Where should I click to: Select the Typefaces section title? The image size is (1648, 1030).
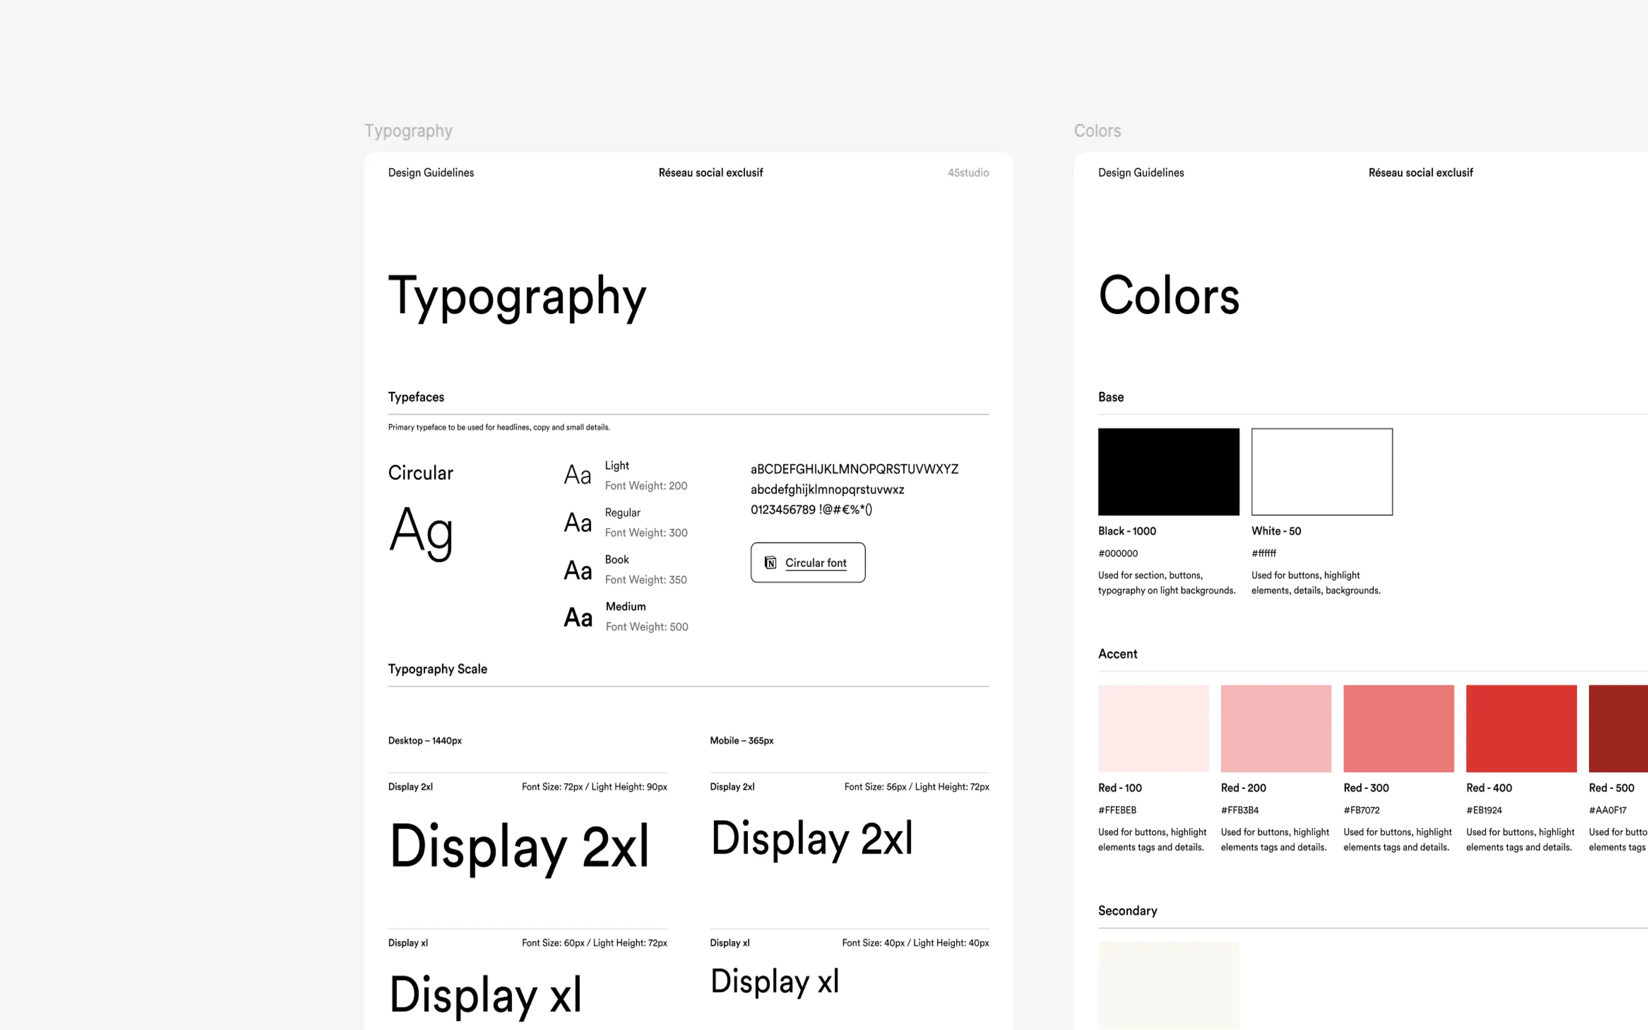pos(416,397)
